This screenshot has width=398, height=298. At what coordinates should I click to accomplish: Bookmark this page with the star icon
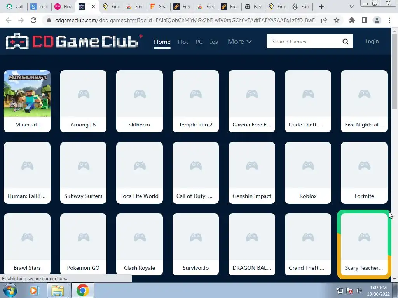337,20
